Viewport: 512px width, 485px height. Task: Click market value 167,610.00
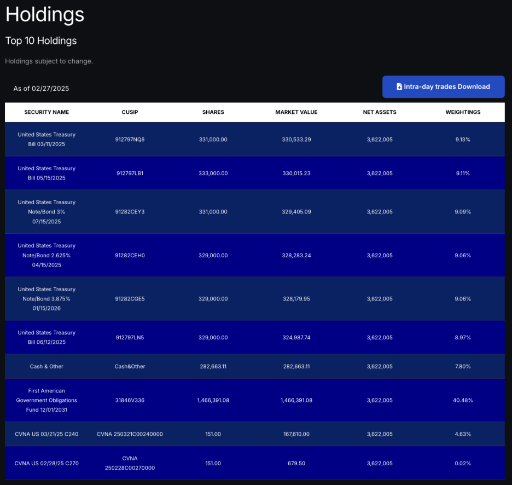(x=296, y=434)
